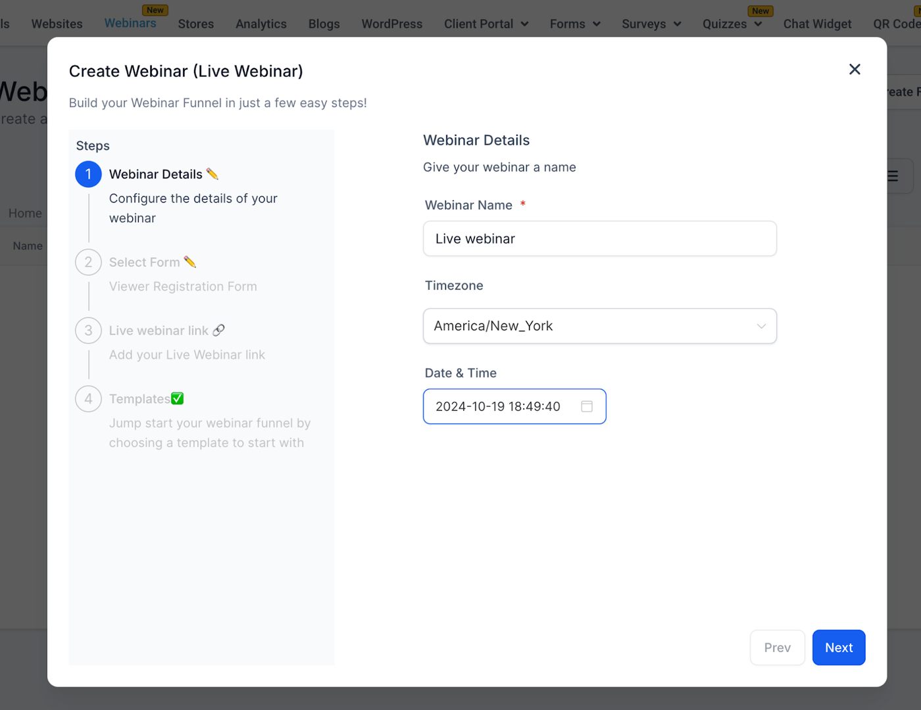The height and width of the screenshot is (710, 921).
Task: Click the calendar icon in Date & Time
Action: [587, 406]
